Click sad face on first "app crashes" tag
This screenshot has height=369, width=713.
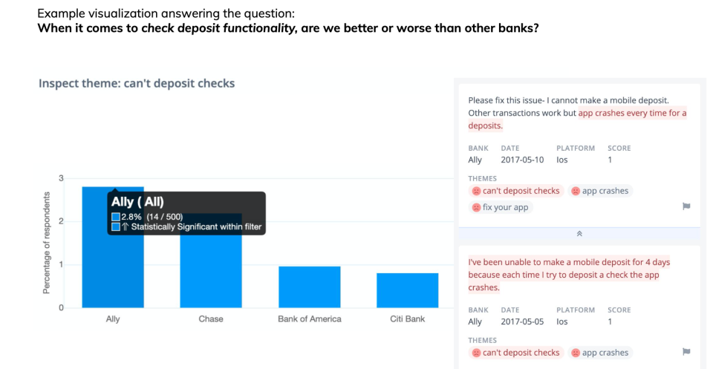(x=576, y=191)
